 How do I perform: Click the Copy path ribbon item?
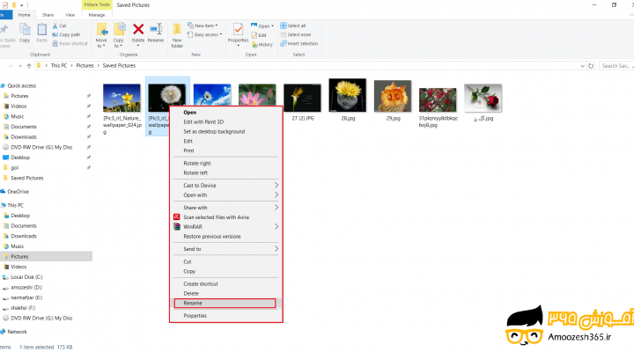click(x=66, y=34)
